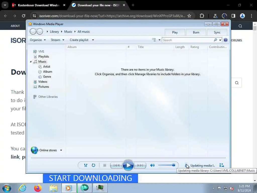
Task: Click Library in the breadcrumb
Action: [54, 32]
